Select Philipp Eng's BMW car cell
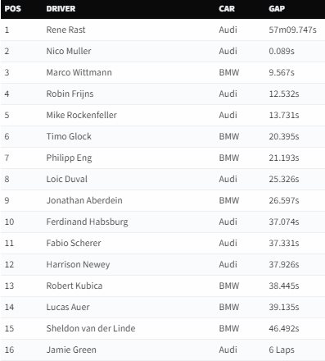 click(x=229, y=158)
